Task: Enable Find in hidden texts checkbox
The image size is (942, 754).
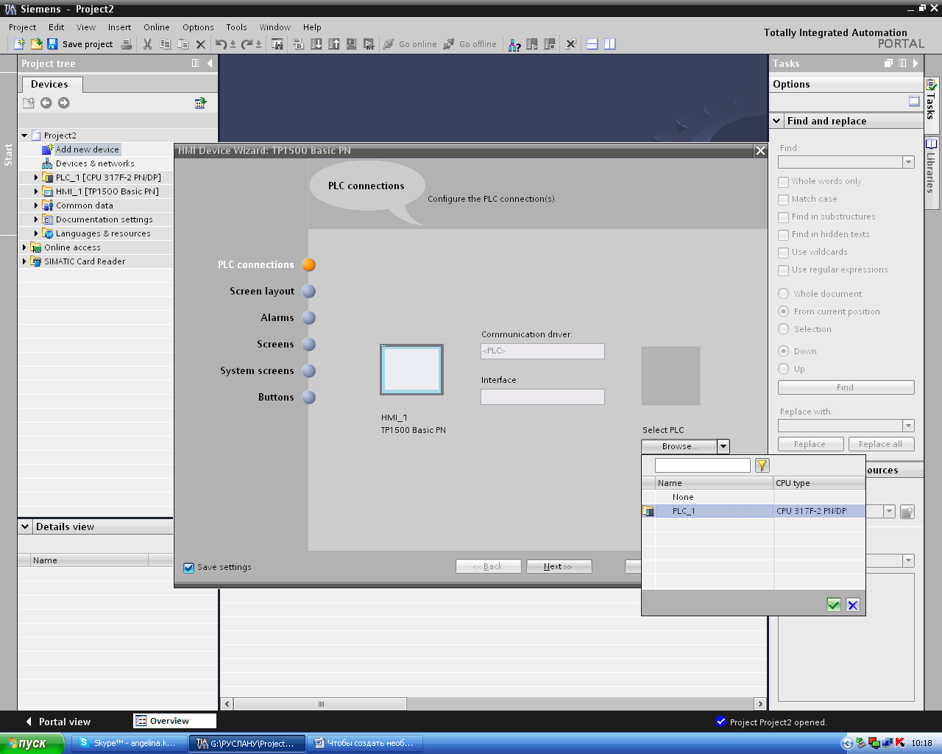Action: (783, 235)
